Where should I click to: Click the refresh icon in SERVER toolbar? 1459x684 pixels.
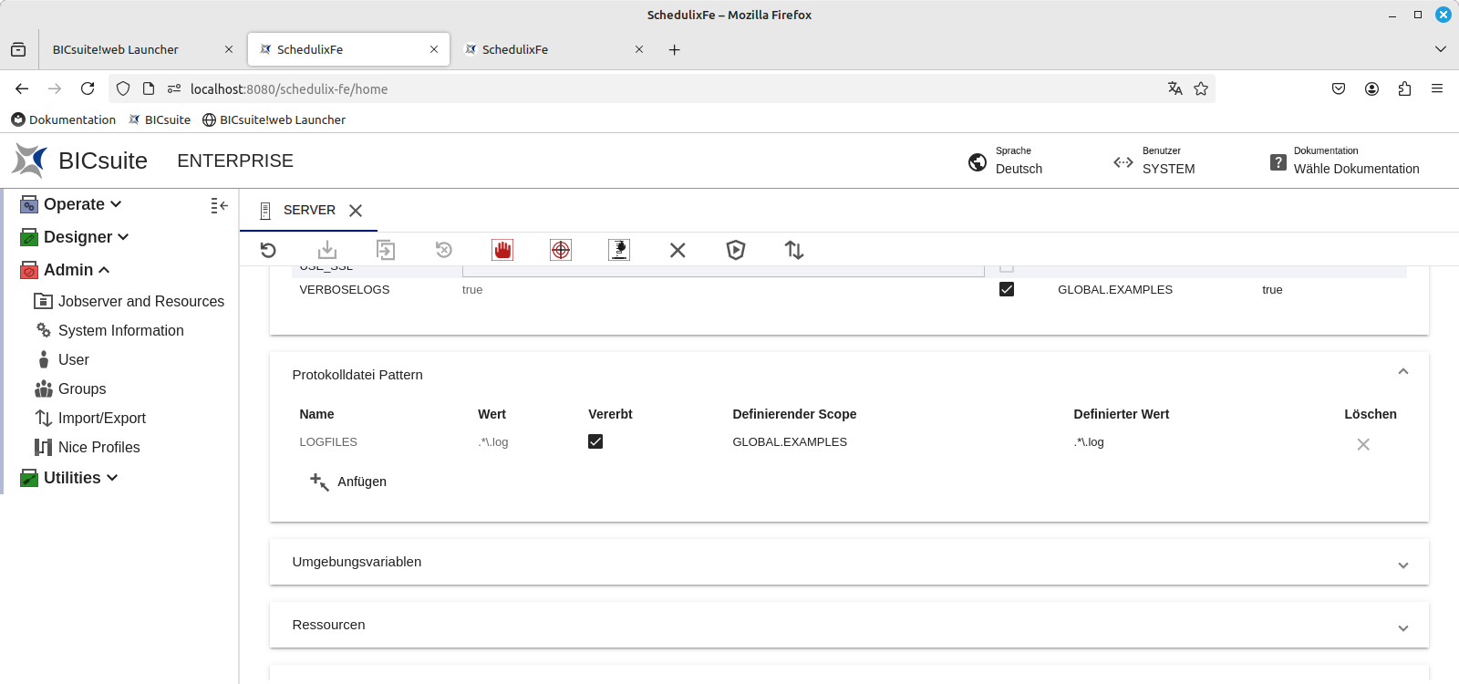pos(268,250)
